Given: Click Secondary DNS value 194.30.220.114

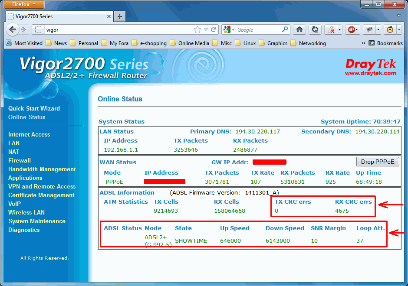Looking at the screenshot, I should [377, 132].
